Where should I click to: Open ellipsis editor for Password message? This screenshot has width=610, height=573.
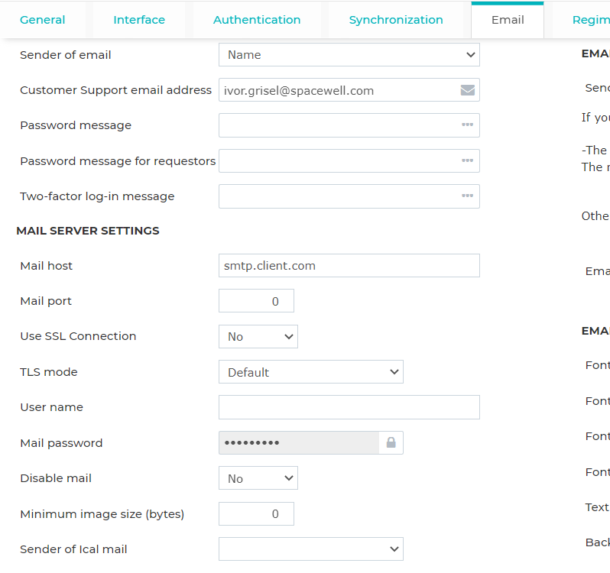click(x=467, y=125)
